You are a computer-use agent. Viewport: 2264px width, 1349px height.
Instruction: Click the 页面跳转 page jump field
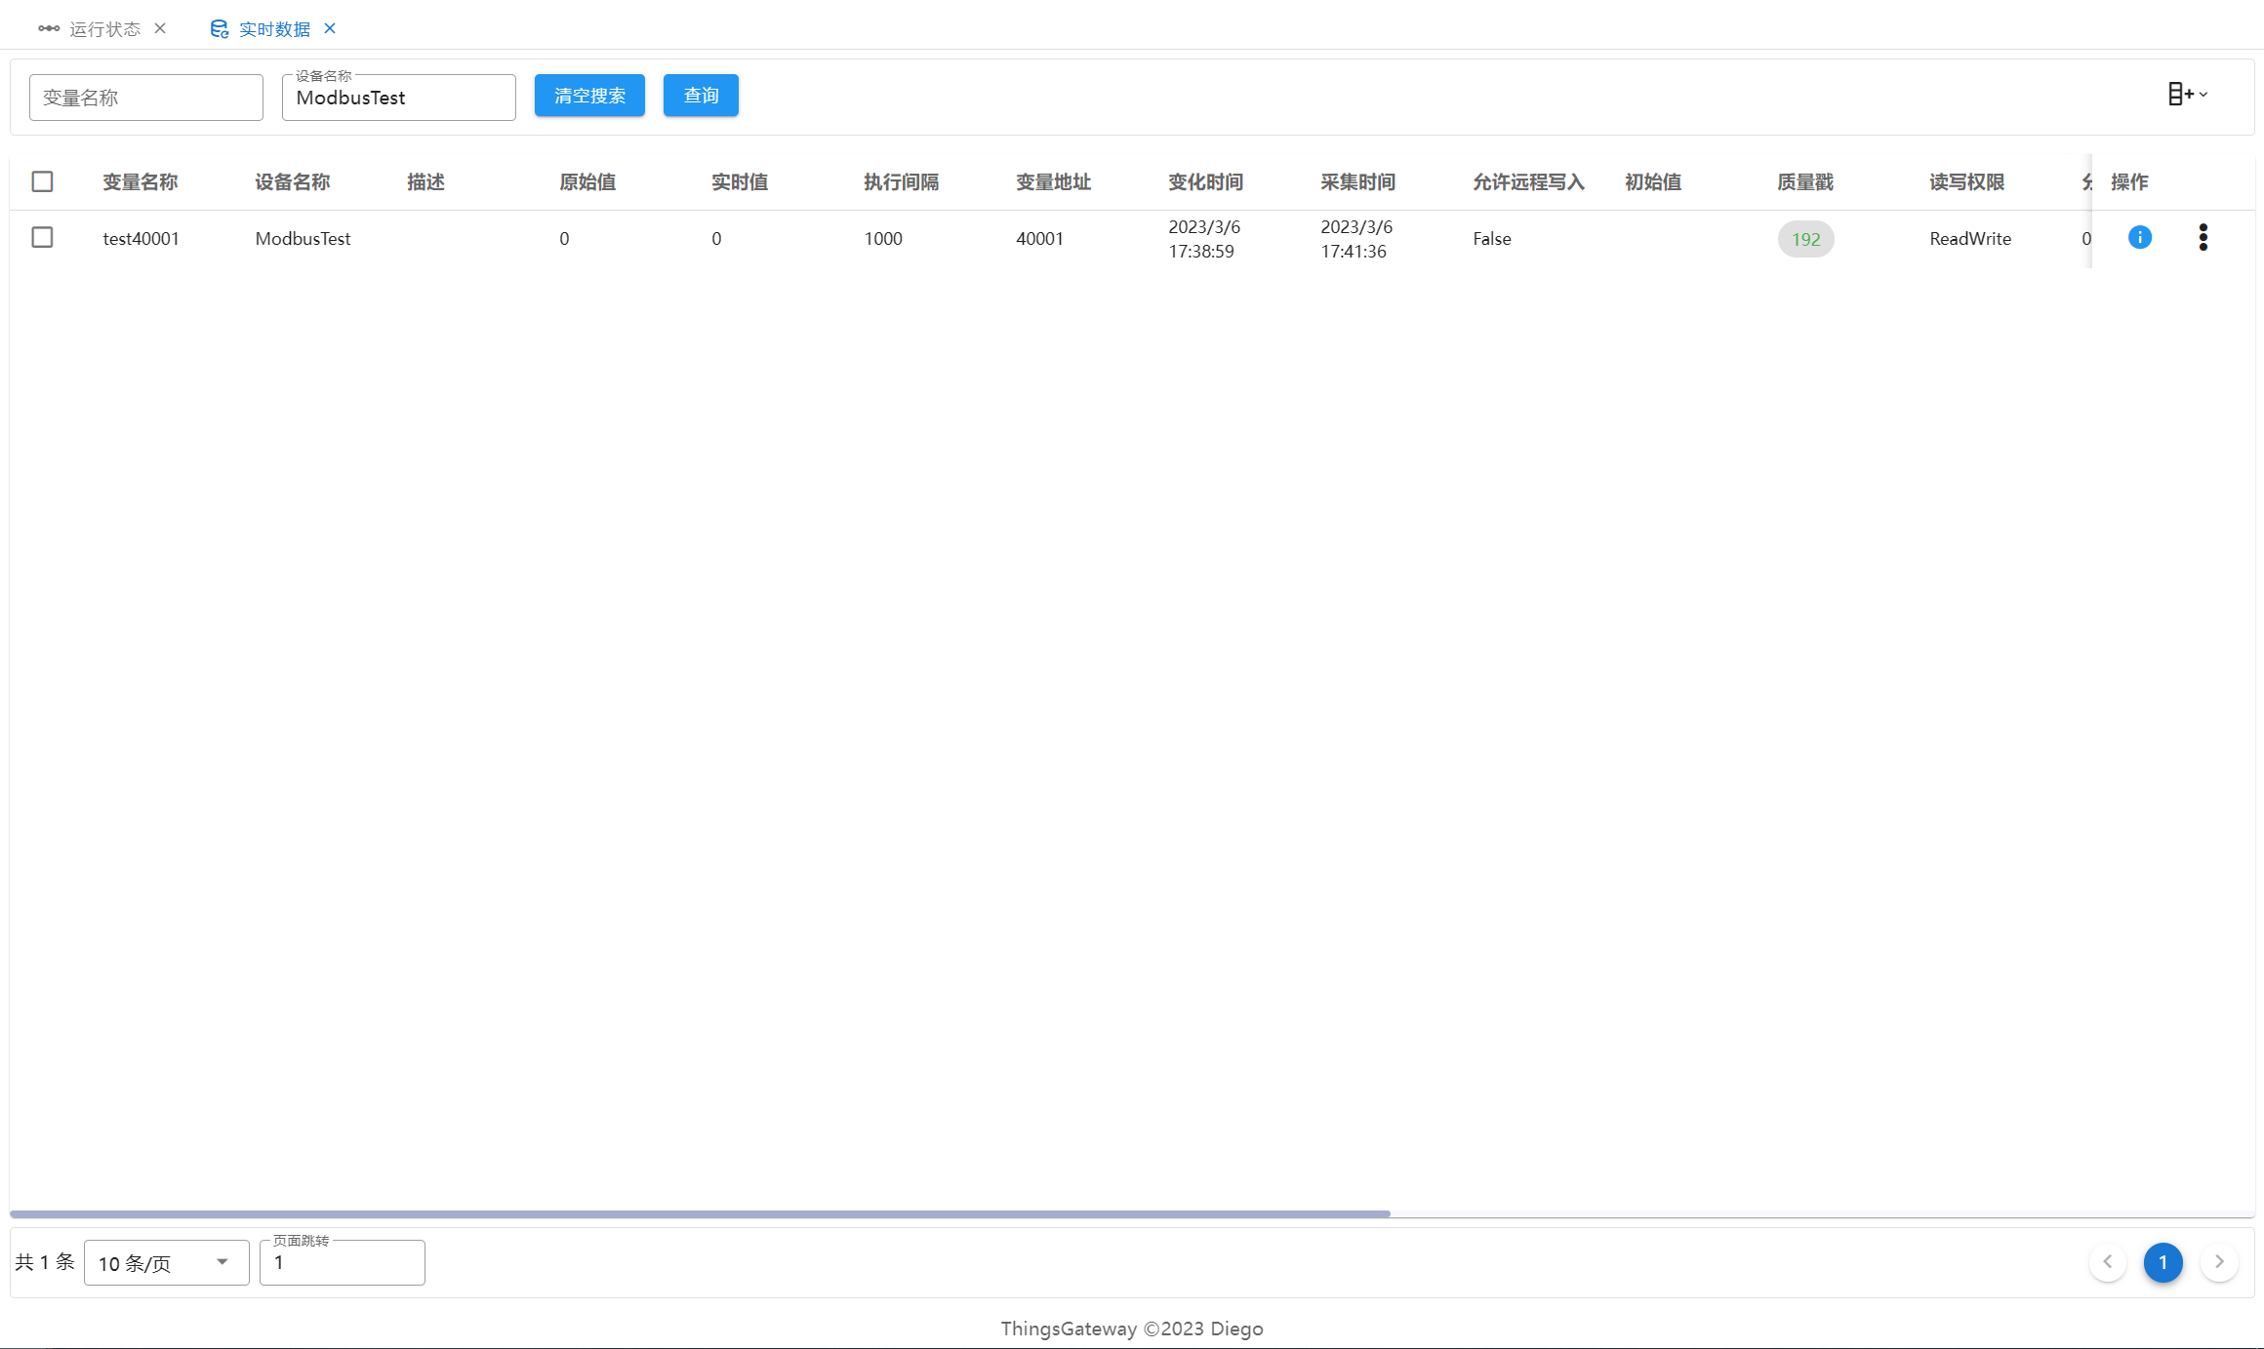pyautogui.click(x=342, y=1262)
